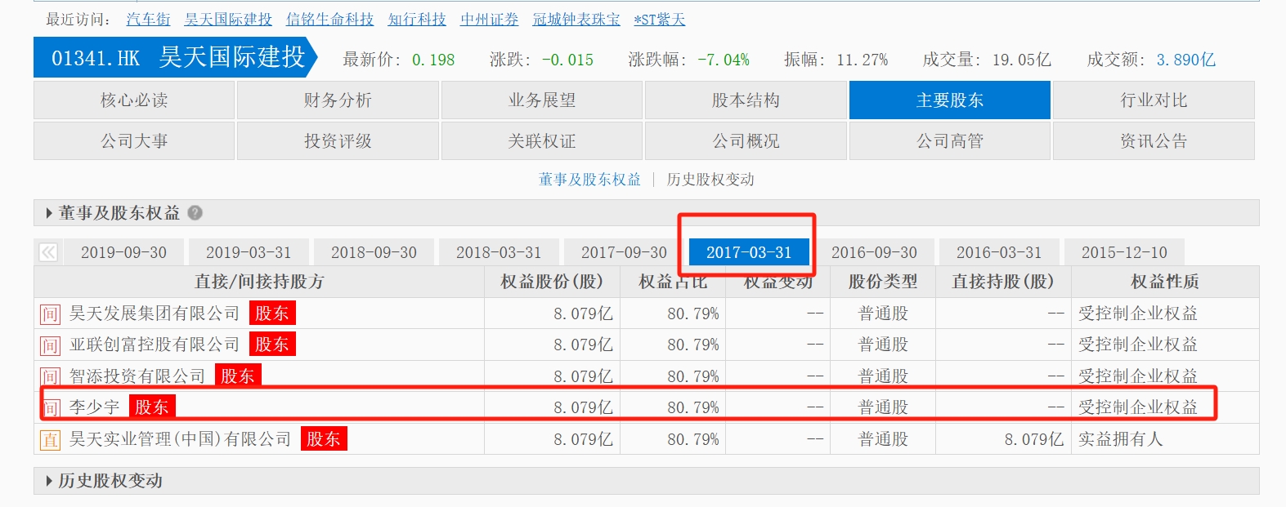This screenshot has height=507, width=1286.
Task: Click the 振幅 value 11.27%
Action: [862, 60]
